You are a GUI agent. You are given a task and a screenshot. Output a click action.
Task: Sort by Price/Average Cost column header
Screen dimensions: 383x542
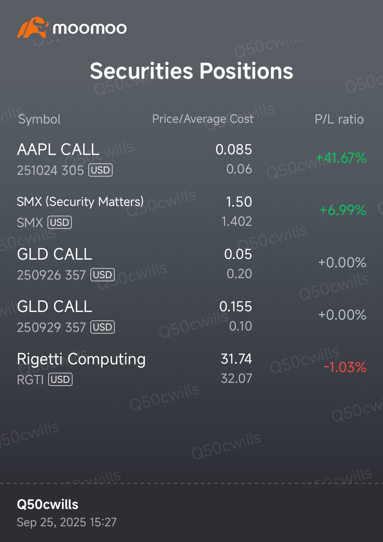click(203, 119)
